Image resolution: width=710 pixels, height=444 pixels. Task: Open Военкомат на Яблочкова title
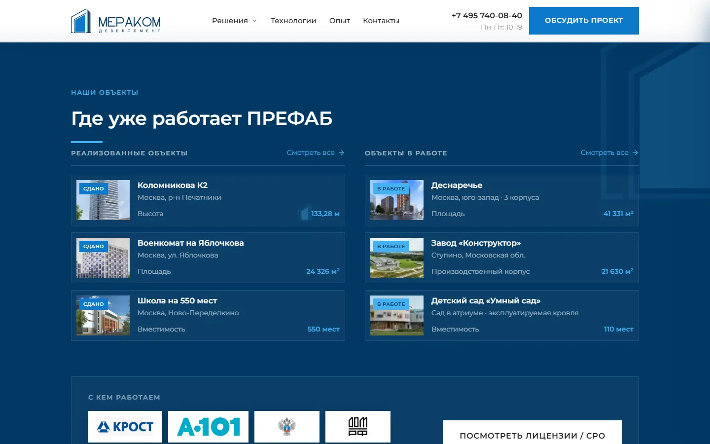pyautogui.click(x=191, y=243)
